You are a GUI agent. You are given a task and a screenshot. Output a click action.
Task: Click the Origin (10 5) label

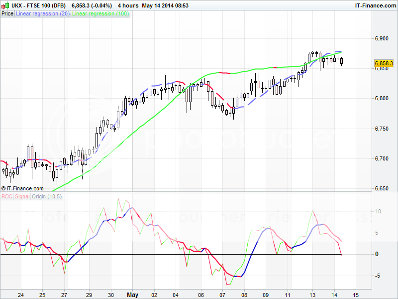47,197
